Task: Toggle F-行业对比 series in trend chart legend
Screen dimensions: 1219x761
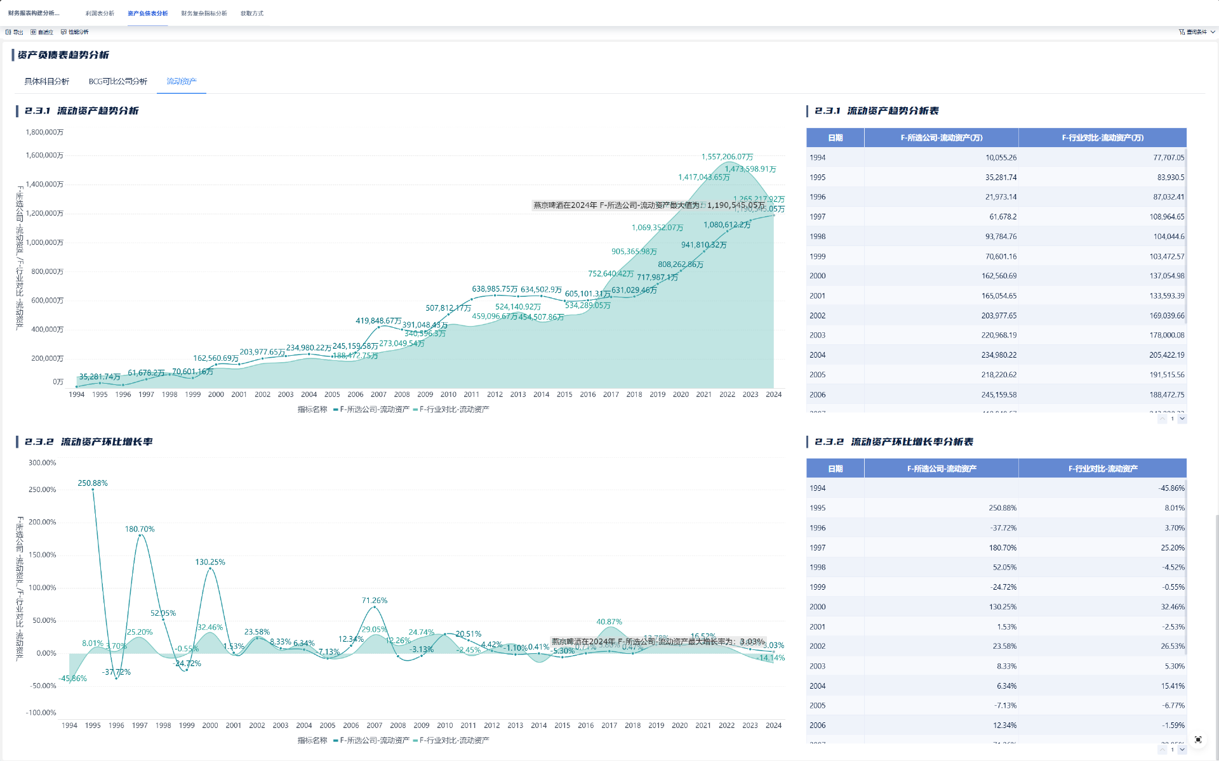Action: click(451, 410)
